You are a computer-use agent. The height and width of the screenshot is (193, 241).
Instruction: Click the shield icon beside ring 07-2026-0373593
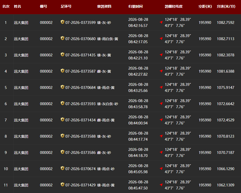pos(62,103)
